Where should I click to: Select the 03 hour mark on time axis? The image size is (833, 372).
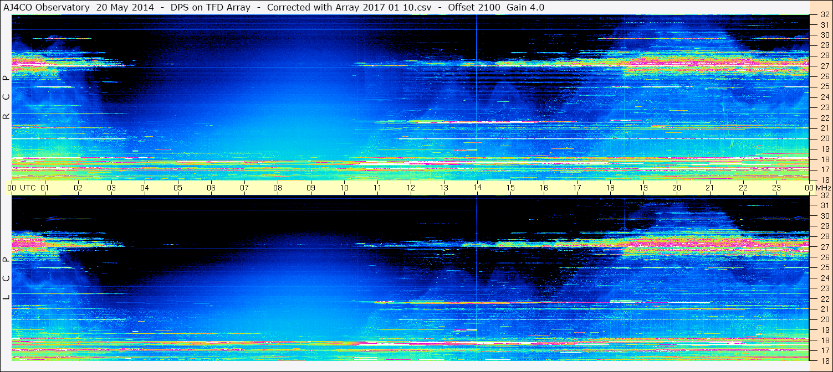pos(111,188)
